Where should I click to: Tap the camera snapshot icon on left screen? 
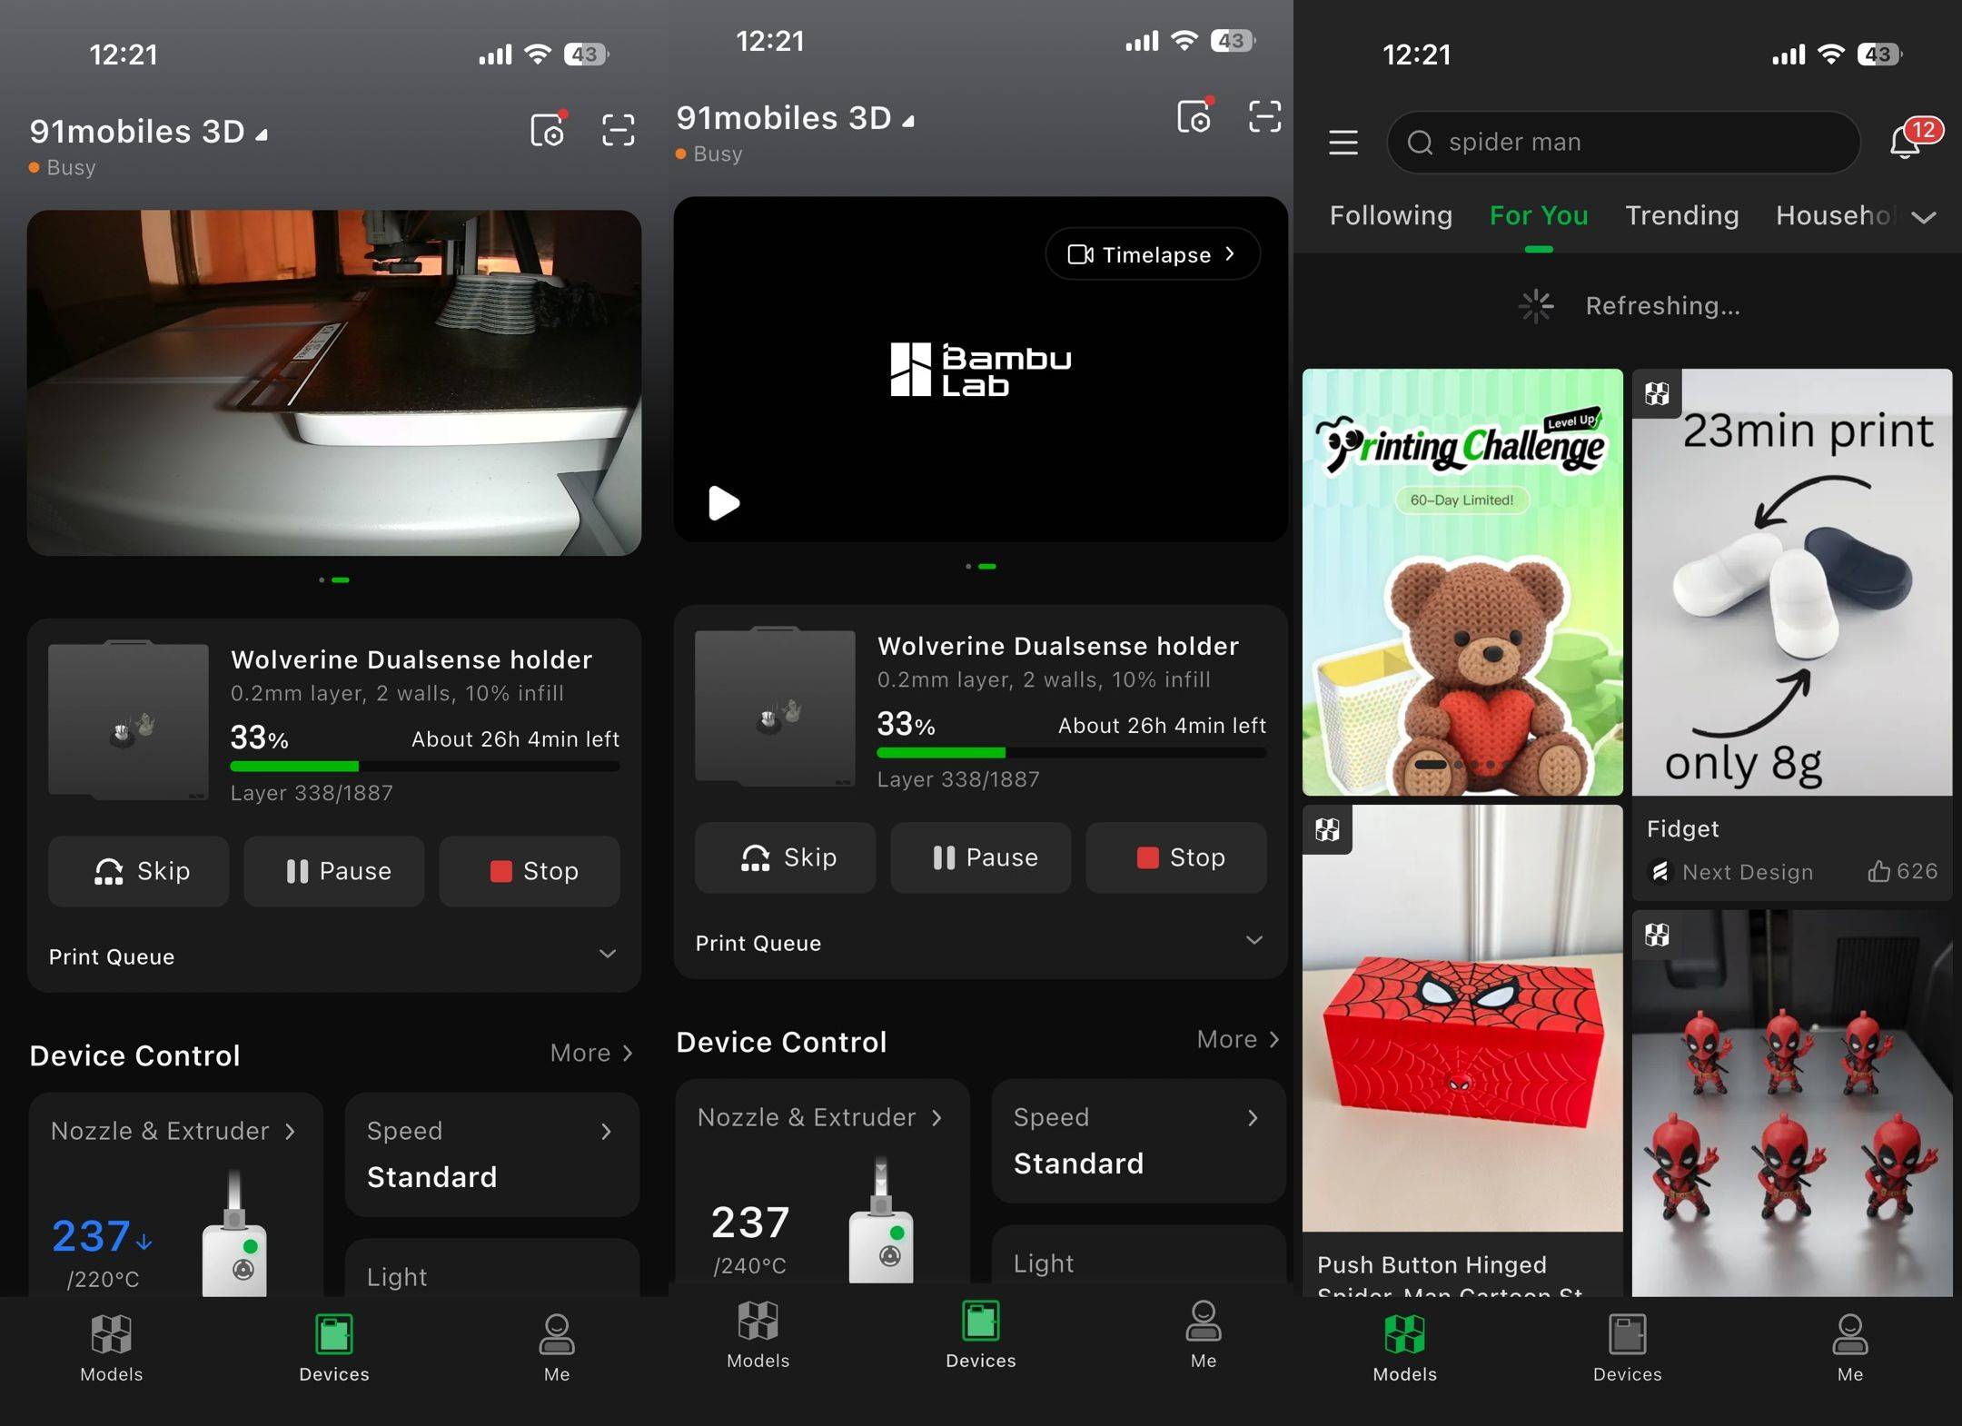coord(548,130)
